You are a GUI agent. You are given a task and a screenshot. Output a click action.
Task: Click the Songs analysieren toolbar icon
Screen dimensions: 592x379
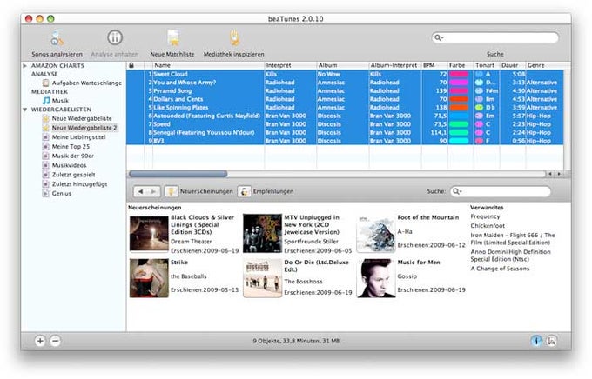tap(57, 38)
